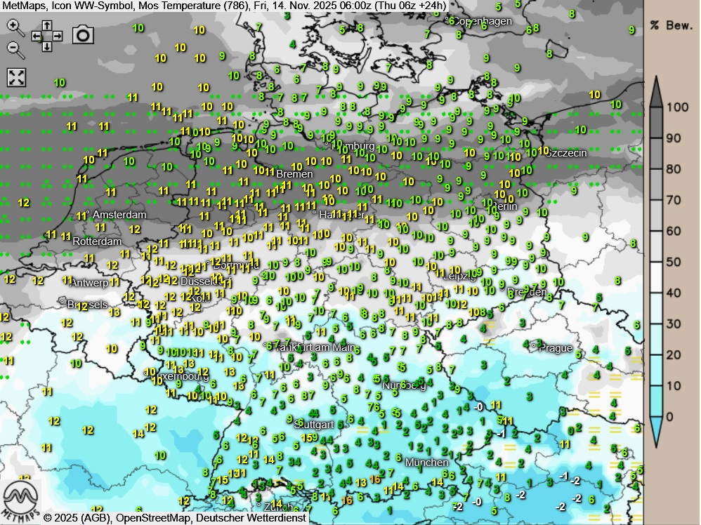Click the Rotterdam city label on the map

click(x=97, y=241)
